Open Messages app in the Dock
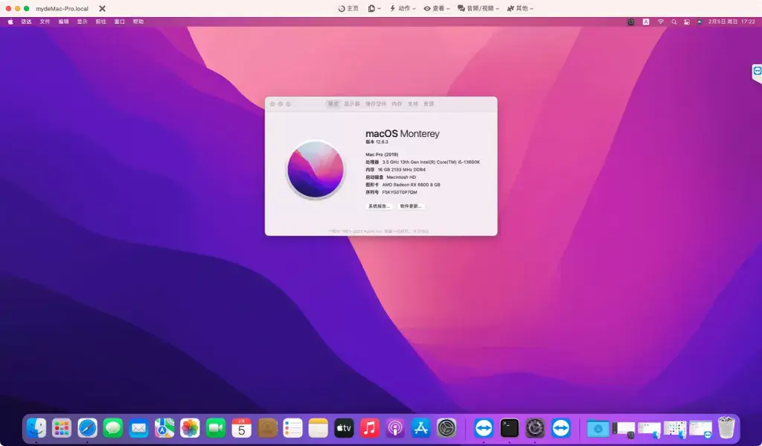This screenshot has height=446, width=762. [x=113, y=428]
